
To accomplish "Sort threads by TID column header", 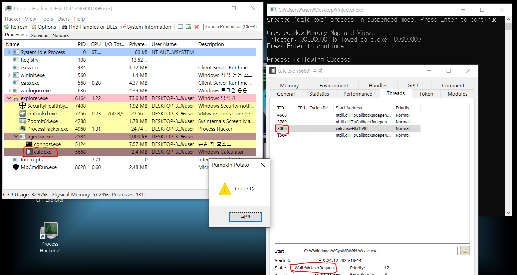I will pyautogui.click(x=283, y=108).
